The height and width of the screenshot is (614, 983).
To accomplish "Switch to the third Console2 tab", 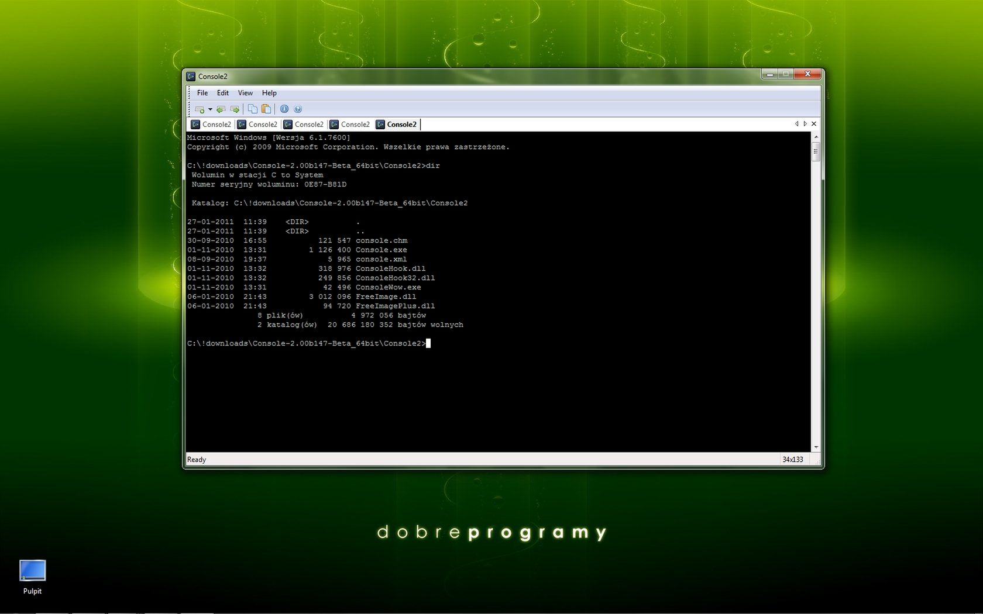I will click(x=304, y=125).
